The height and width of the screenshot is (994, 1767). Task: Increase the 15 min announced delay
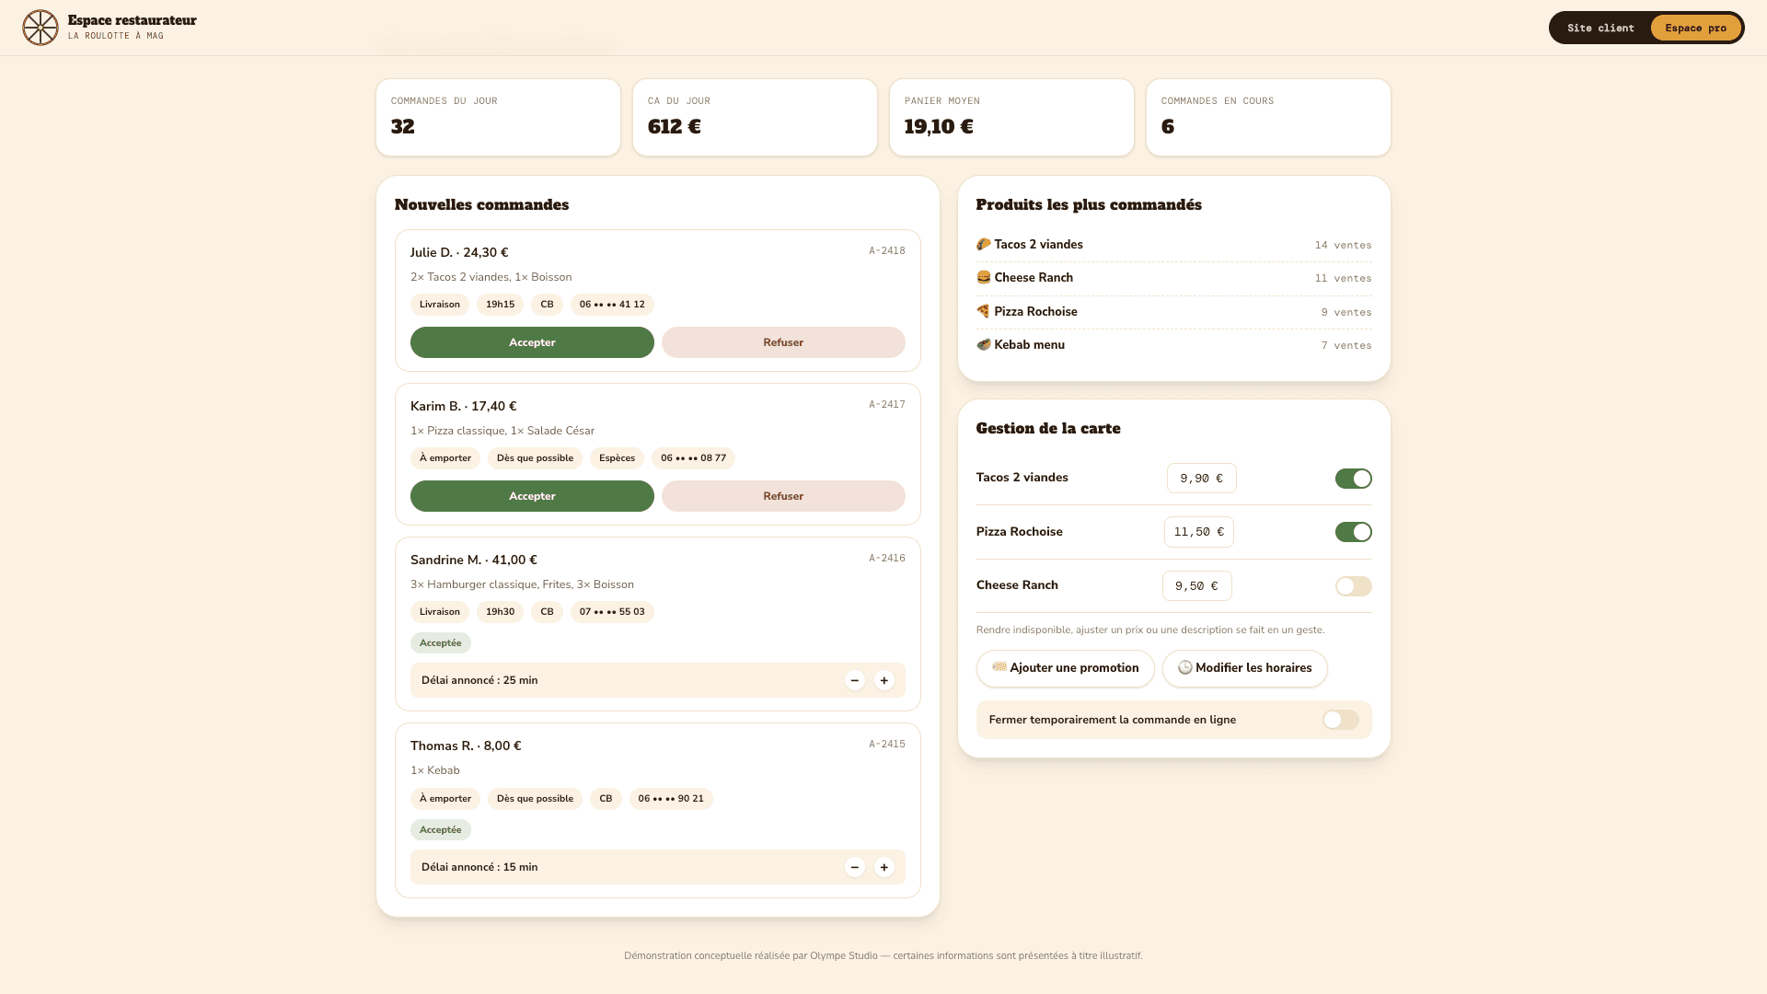pos(884,867)
